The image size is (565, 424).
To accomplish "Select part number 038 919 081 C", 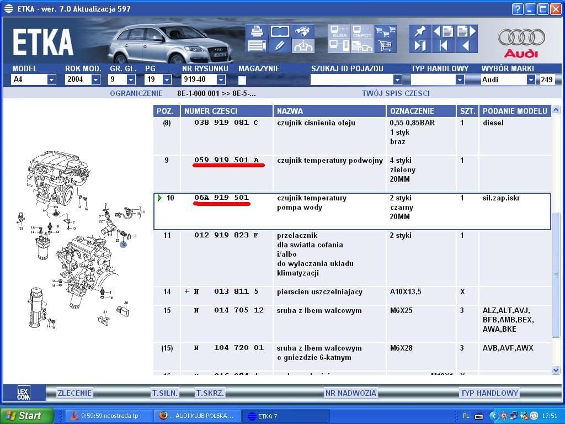I will click(x=226, y=123).
